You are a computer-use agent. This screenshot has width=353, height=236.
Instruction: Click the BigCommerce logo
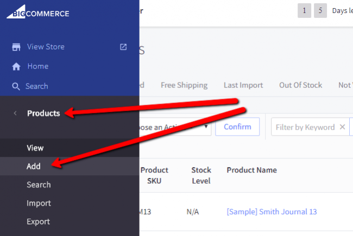point(38,13)
